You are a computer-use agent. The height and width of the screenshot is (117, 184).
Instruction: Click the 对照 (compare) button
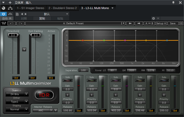click(24, 19)
